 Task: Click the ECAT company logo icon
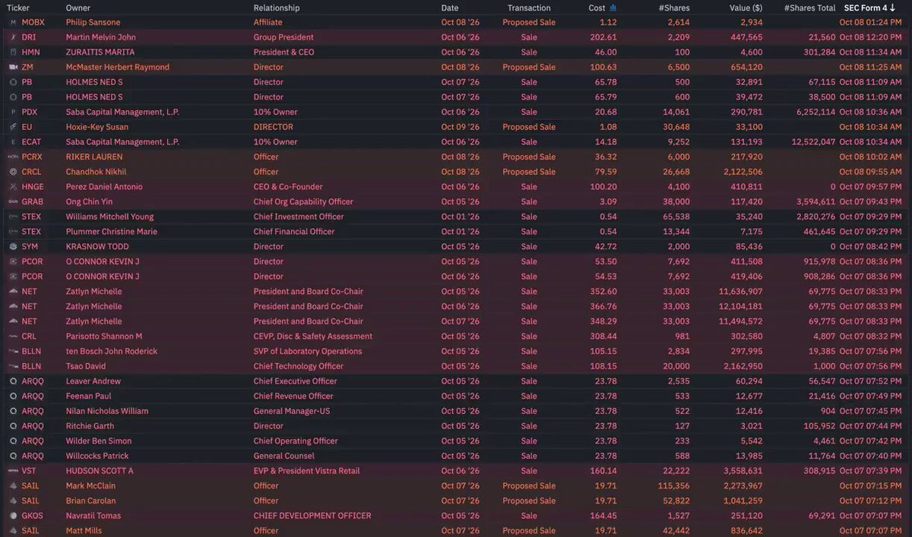[x=12, y=142]
